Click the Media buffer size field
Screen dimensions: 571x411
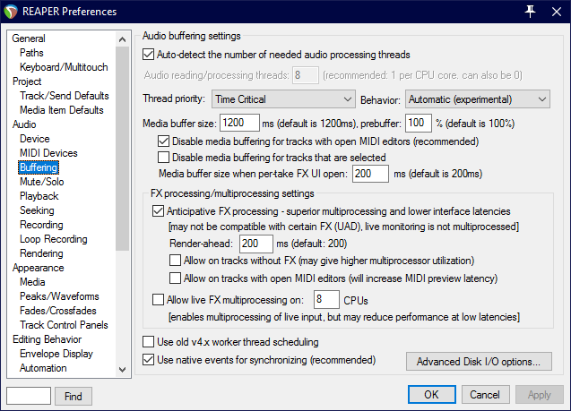point(238,123)
